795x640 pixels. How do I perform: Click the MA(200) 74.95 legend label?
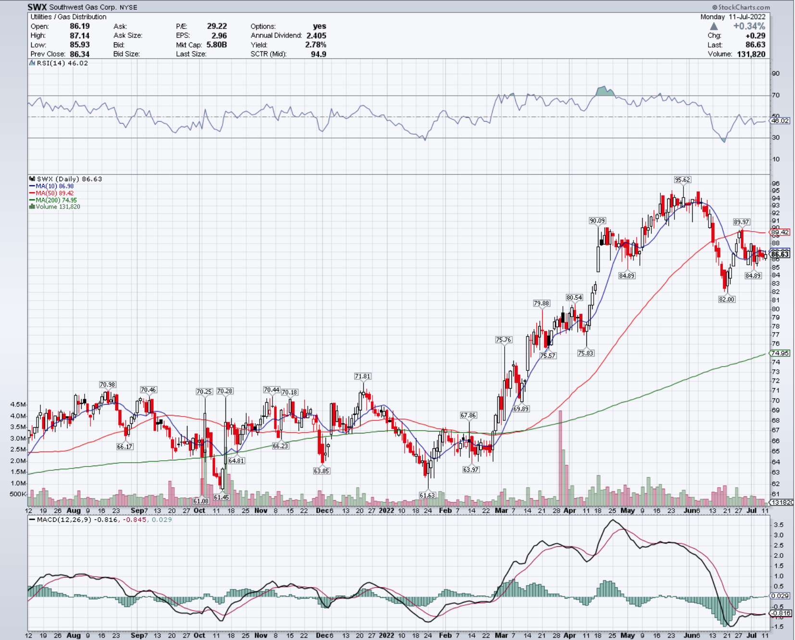point(56,200)
